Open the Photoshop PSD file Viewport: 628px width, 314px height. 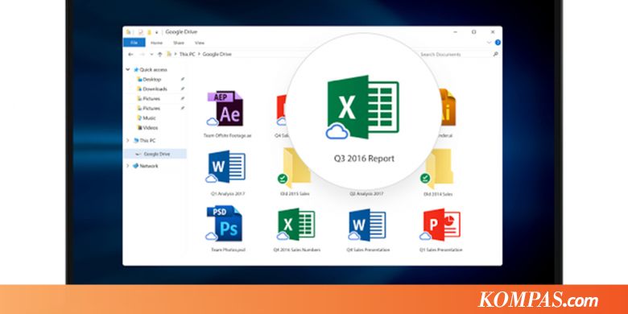pos(225,223)
